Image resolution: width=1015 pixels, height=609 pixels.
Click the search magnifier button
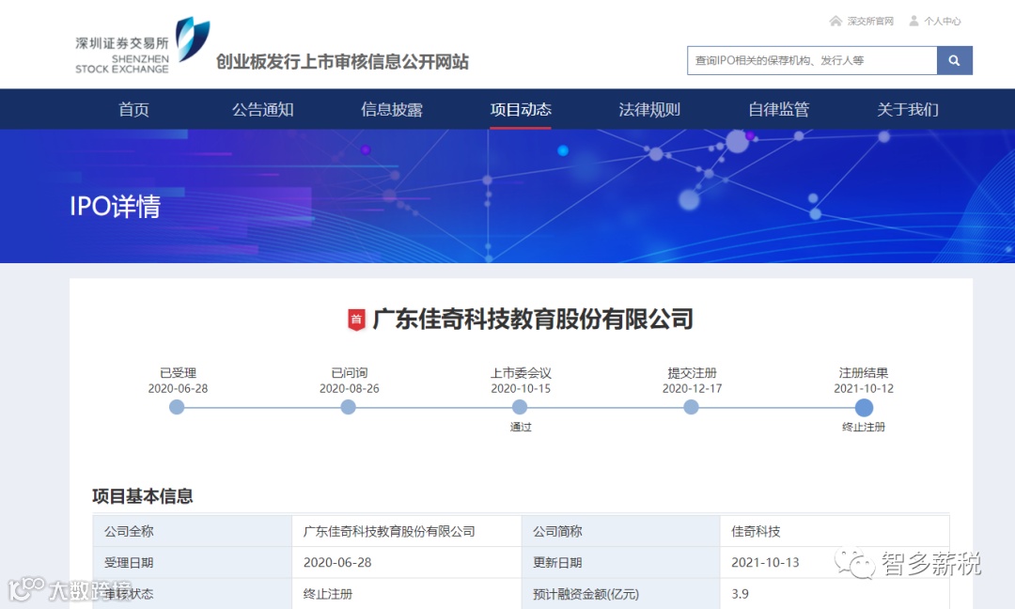pyautogui.click(x=954, y=60)
